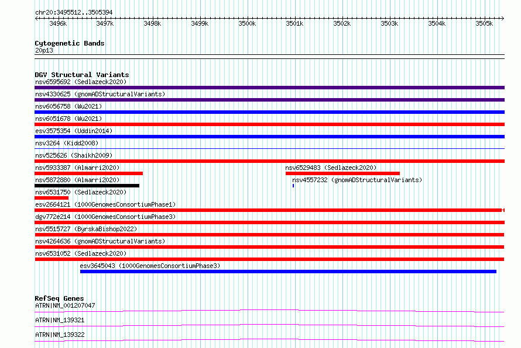Select the nsv4330625 gnomAD variant bar
This screenshot has width=521, height=348.
pos(269,100)
